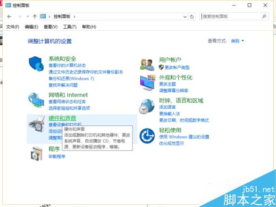Click the search magnifier icon

(264, 17)
